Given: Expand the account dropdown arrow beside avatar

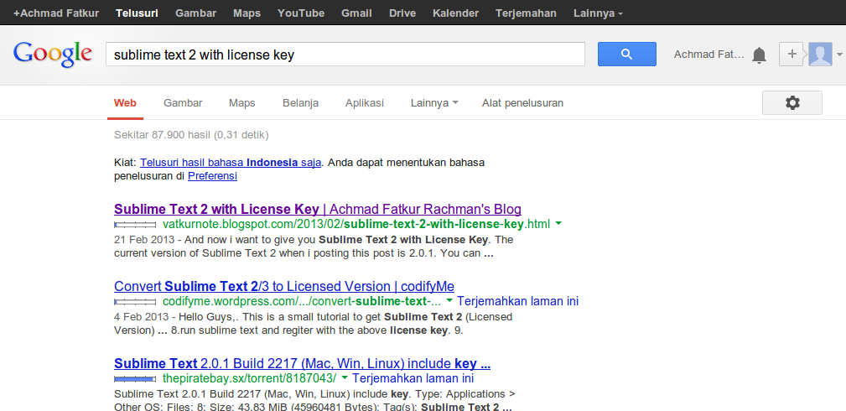Looking at the screenshot, I should pyautogui.click(x=839, y=55).
